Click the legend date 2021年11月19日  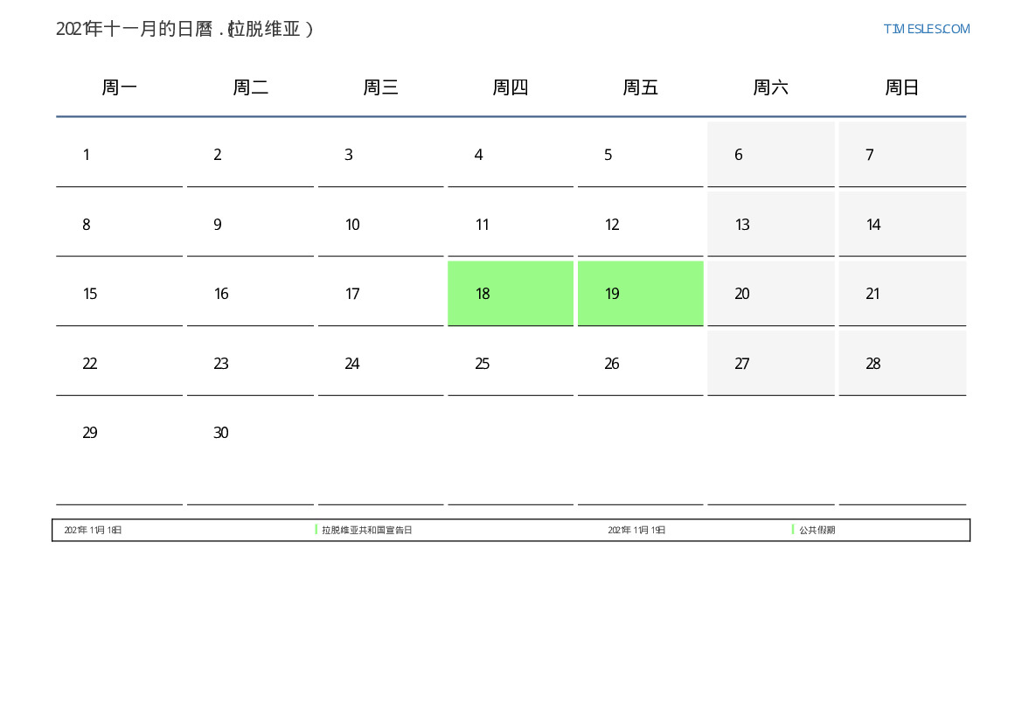point(636,530)
